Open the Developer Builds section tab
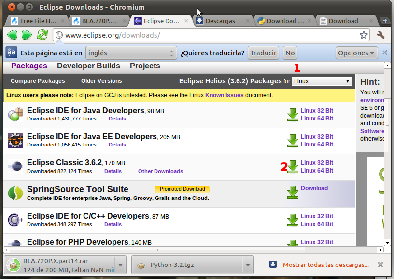This screenshot has width=394, height=279. click(x=88, y=66)
